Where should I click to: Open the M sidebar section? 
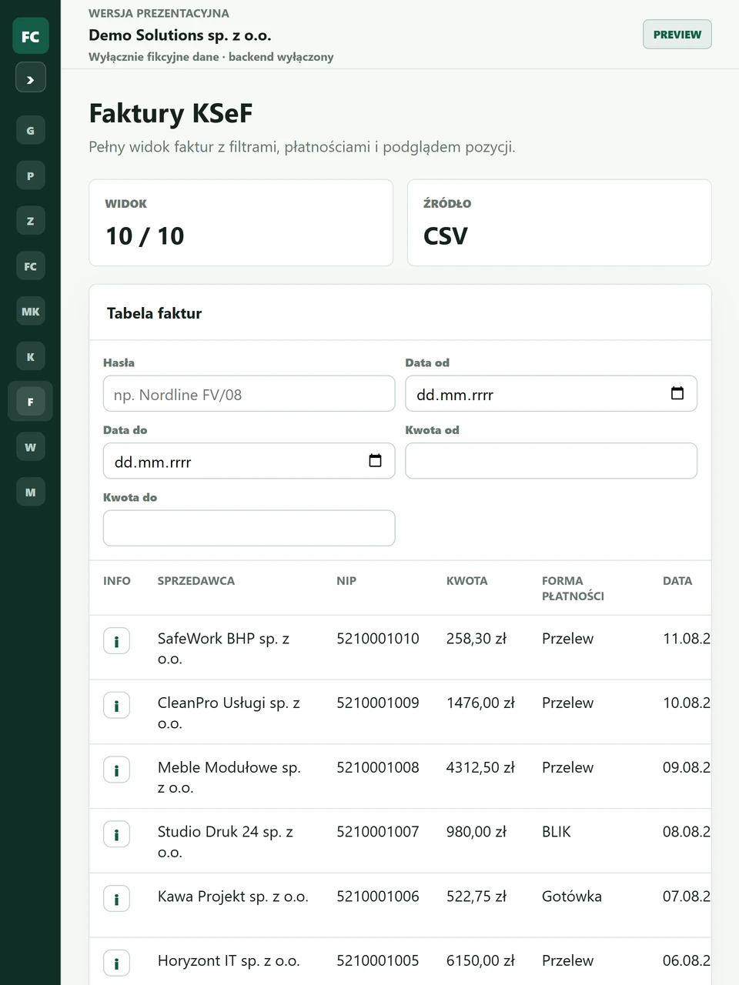31,492
